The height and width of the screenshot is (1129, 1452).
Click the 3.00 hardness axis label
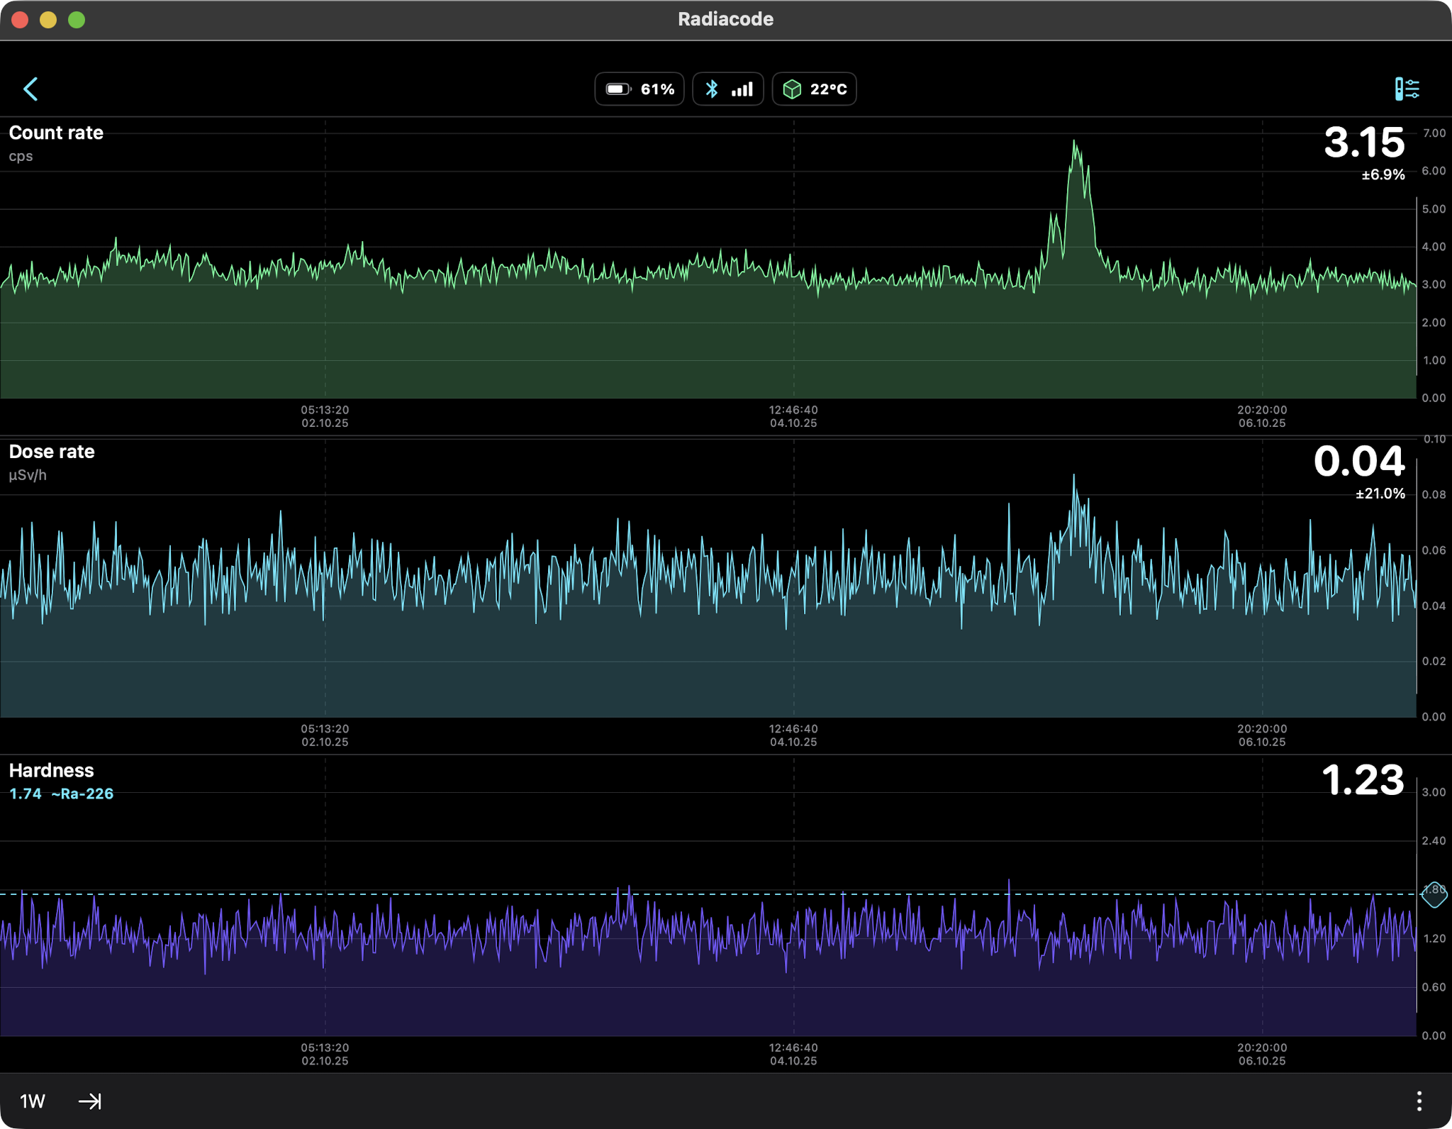click(x=1434, y=792)
